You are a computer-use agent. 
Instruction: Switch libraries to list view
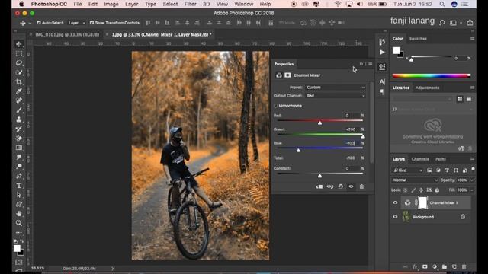click(469, 99)
